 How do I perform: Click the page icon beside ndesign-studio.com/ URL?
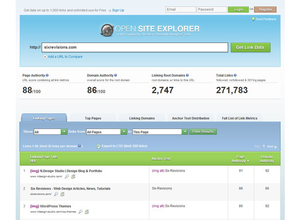(x=73, y=176)
